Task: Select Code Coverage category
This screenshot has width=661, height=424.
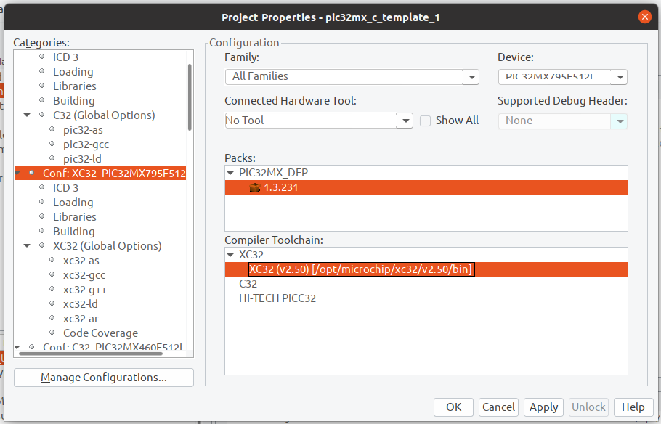Action: [x=101, y=333]
